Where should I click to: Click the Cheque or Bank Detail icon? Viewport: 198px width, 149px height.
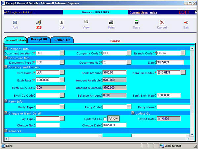point(6,113)
